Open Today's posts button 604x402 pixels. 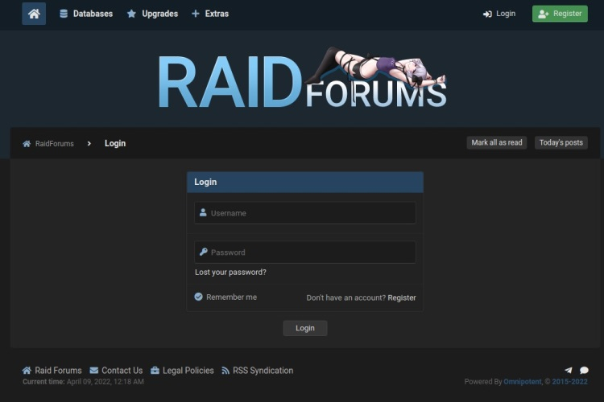pos(561,142)
